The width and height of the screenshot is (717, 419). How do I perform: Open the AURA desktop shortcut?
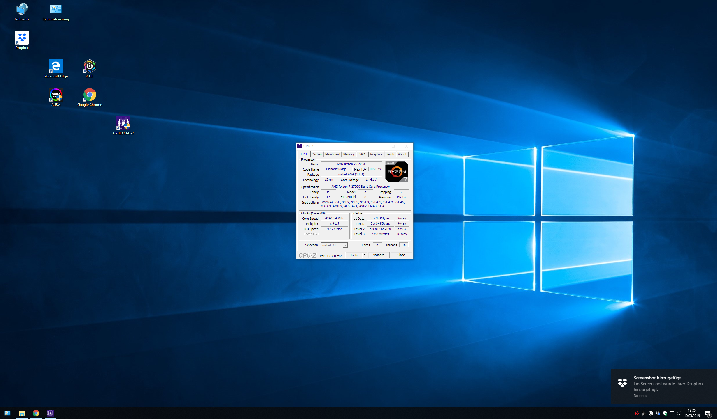pyautogui.click(x=56, y=95)
